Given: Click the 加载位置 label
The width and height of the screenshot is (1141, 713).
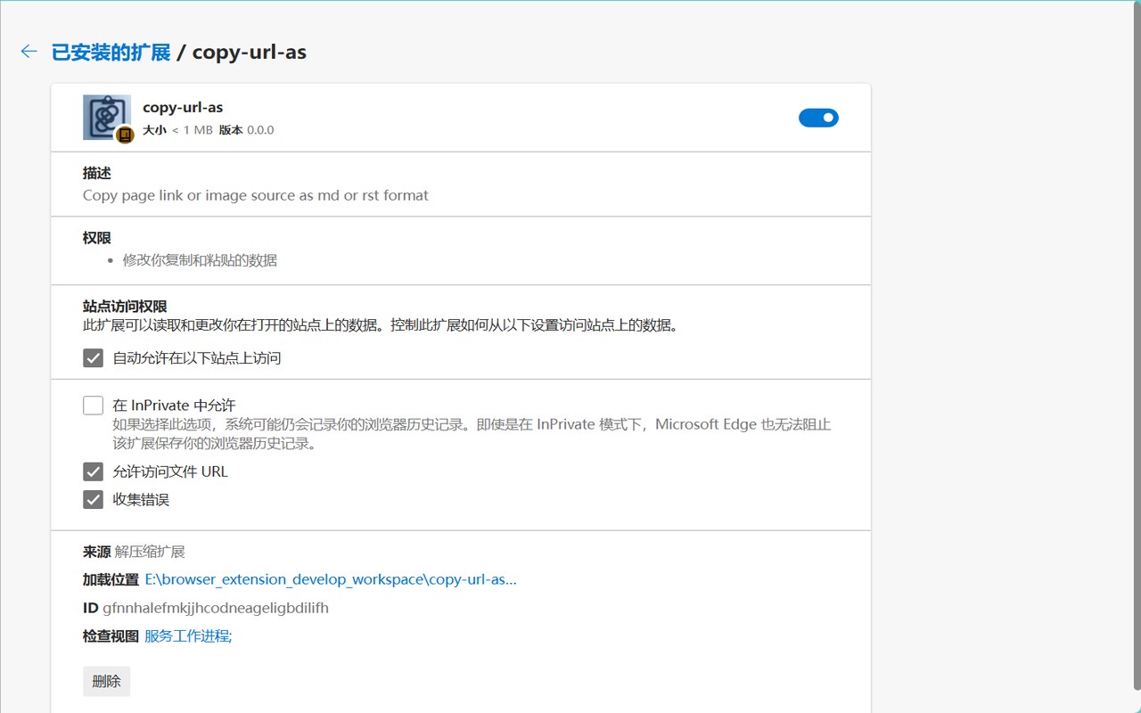Looking at the screenshot, I should point(111,579).
